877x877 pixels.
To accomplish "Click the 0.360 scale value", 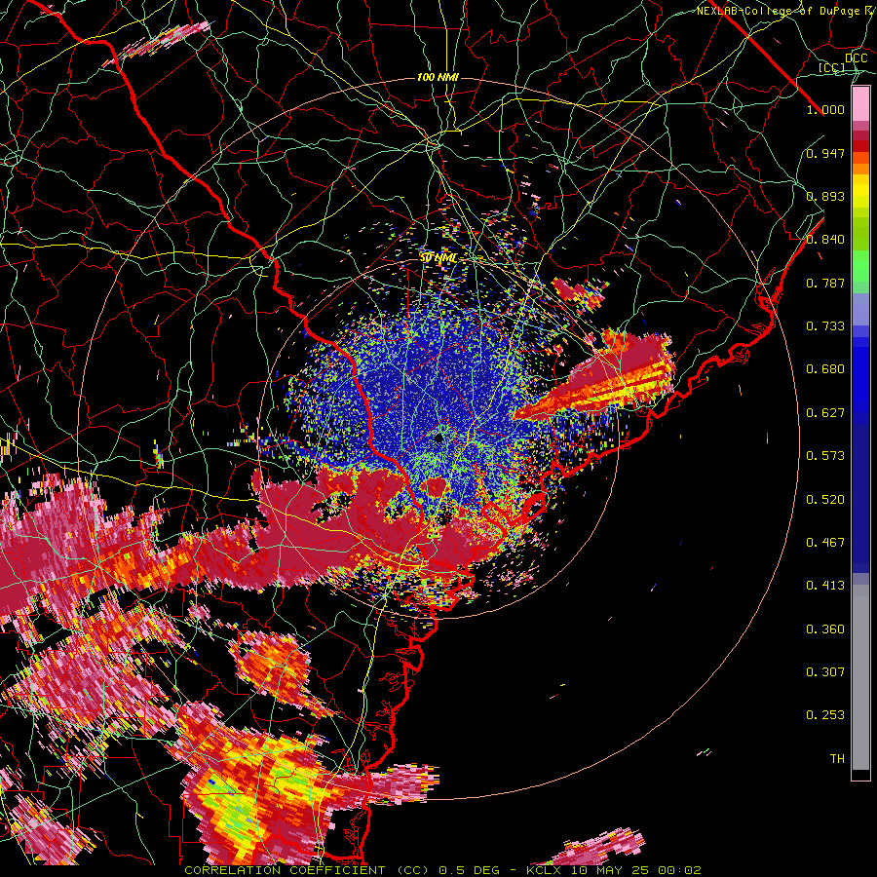I will pos(825,629).
